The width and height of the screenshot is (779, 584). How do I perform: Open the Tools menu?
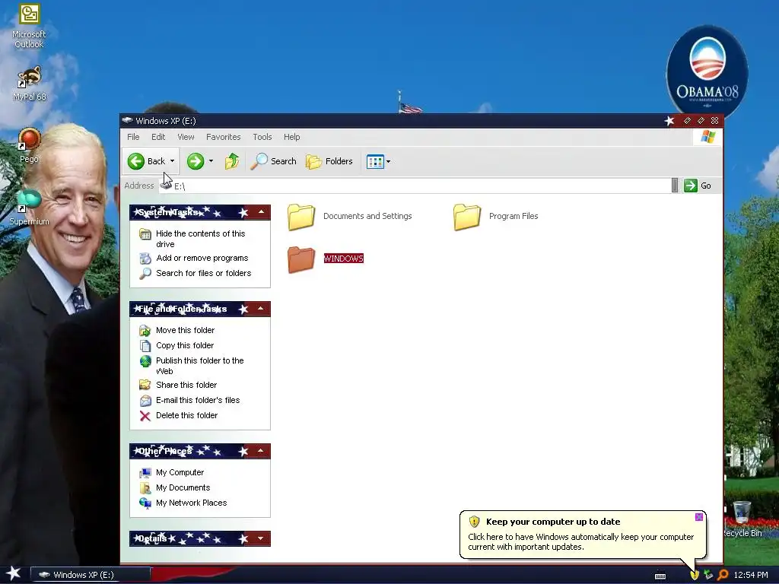click(x=262, y=137)
